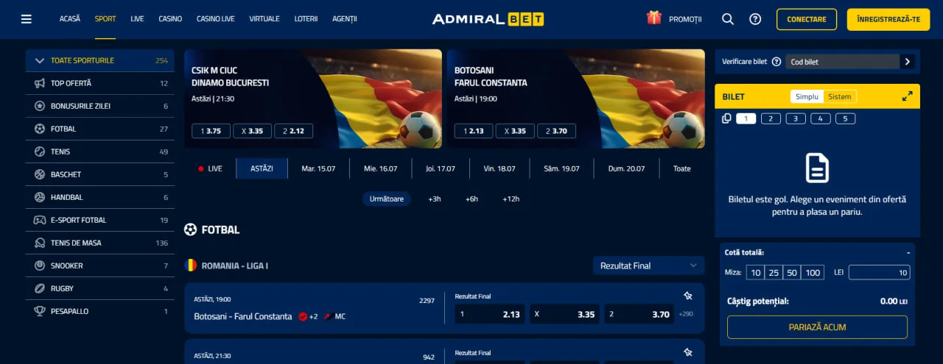The image size is (943, 364).
Task: Click the Pesapallo trophy icon
Action: (40, 311)
